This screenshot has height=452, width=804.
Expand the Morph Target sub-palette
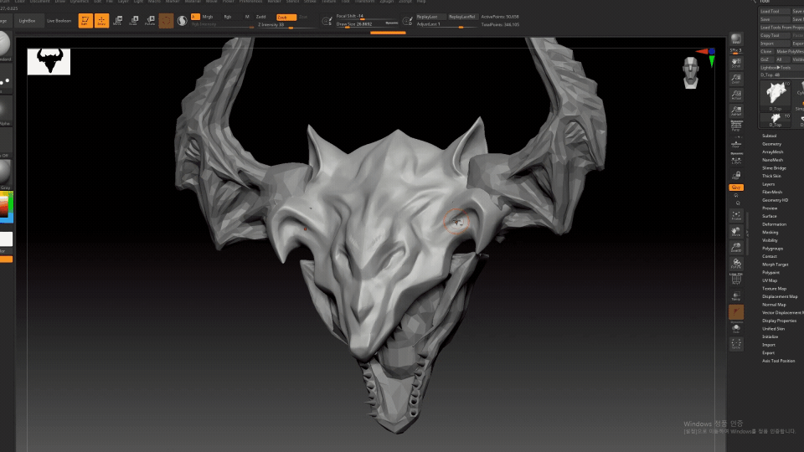click(x=775, y=265)
